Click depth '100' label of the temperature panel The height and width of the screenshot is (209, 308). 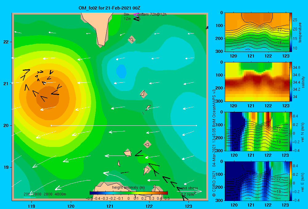220,26
